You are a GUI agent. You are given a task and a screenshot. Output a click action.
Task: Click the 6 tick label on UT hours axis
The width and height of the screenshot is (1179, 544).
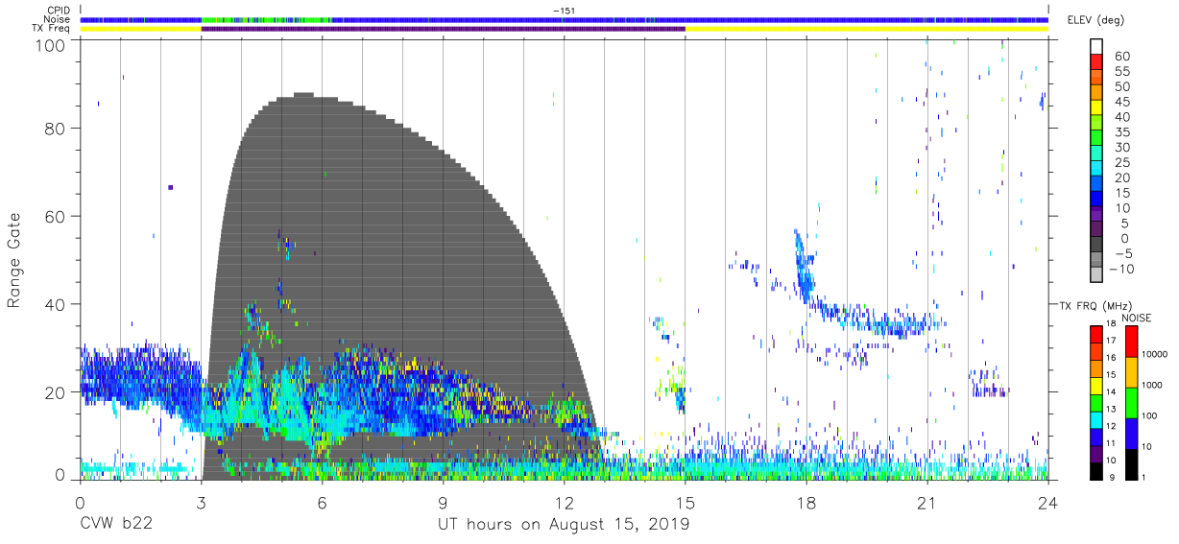(x=322, y=505)
